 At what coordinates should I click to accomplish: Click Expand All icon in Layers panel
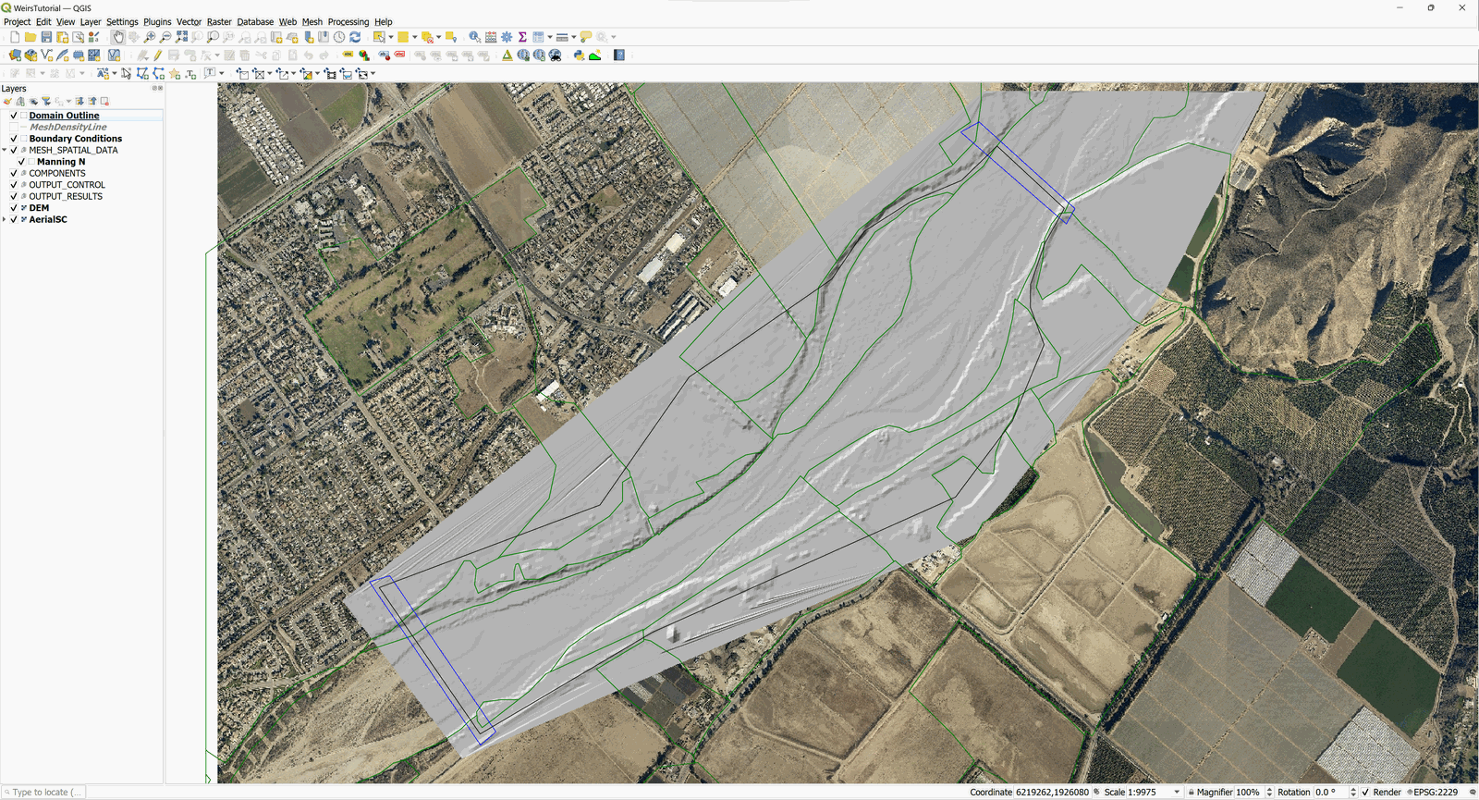(79, 102)
